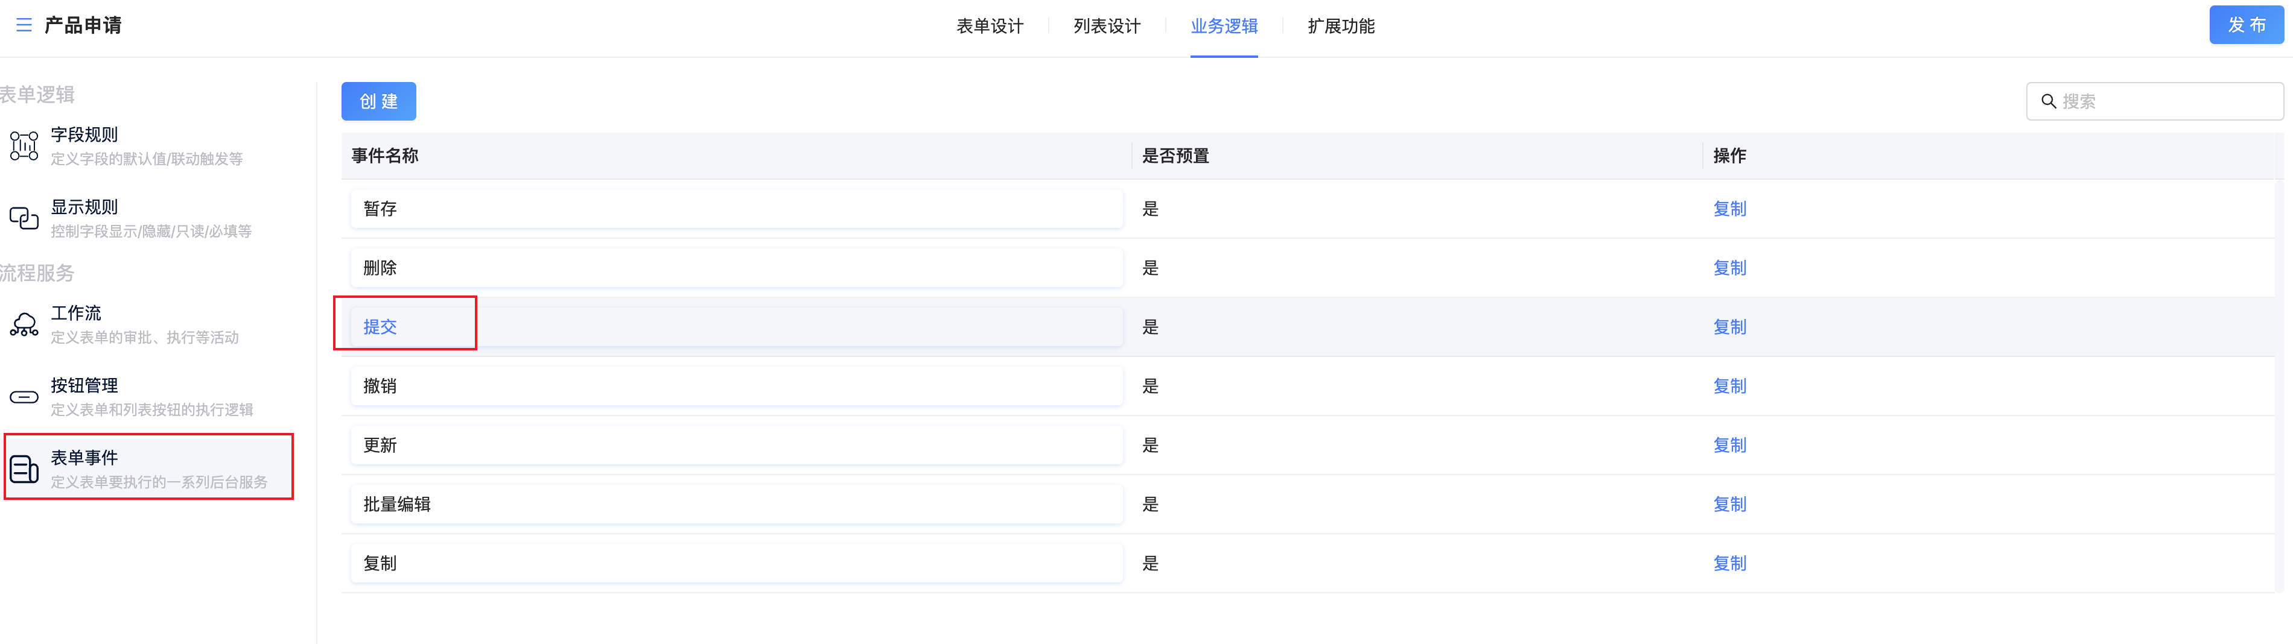2293x644 pixels.
Task: Click 复制 action for the 批量编辑 event
Action: [1729, 504]
